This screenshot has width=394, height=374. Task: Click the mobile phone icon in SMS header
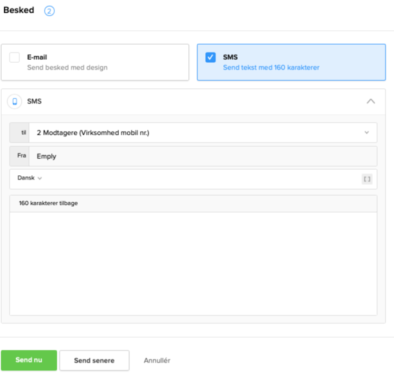(x=15, y=102)
